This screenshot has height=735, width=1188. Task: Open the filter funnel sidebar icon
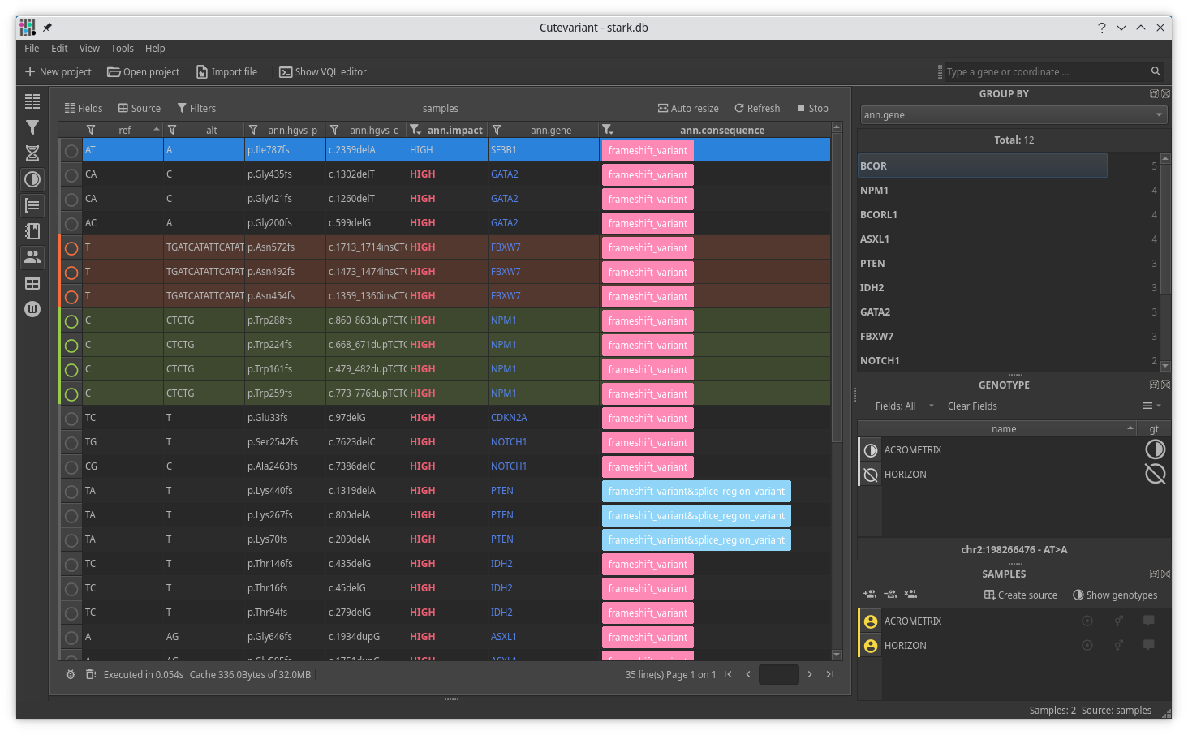[32, 127]
